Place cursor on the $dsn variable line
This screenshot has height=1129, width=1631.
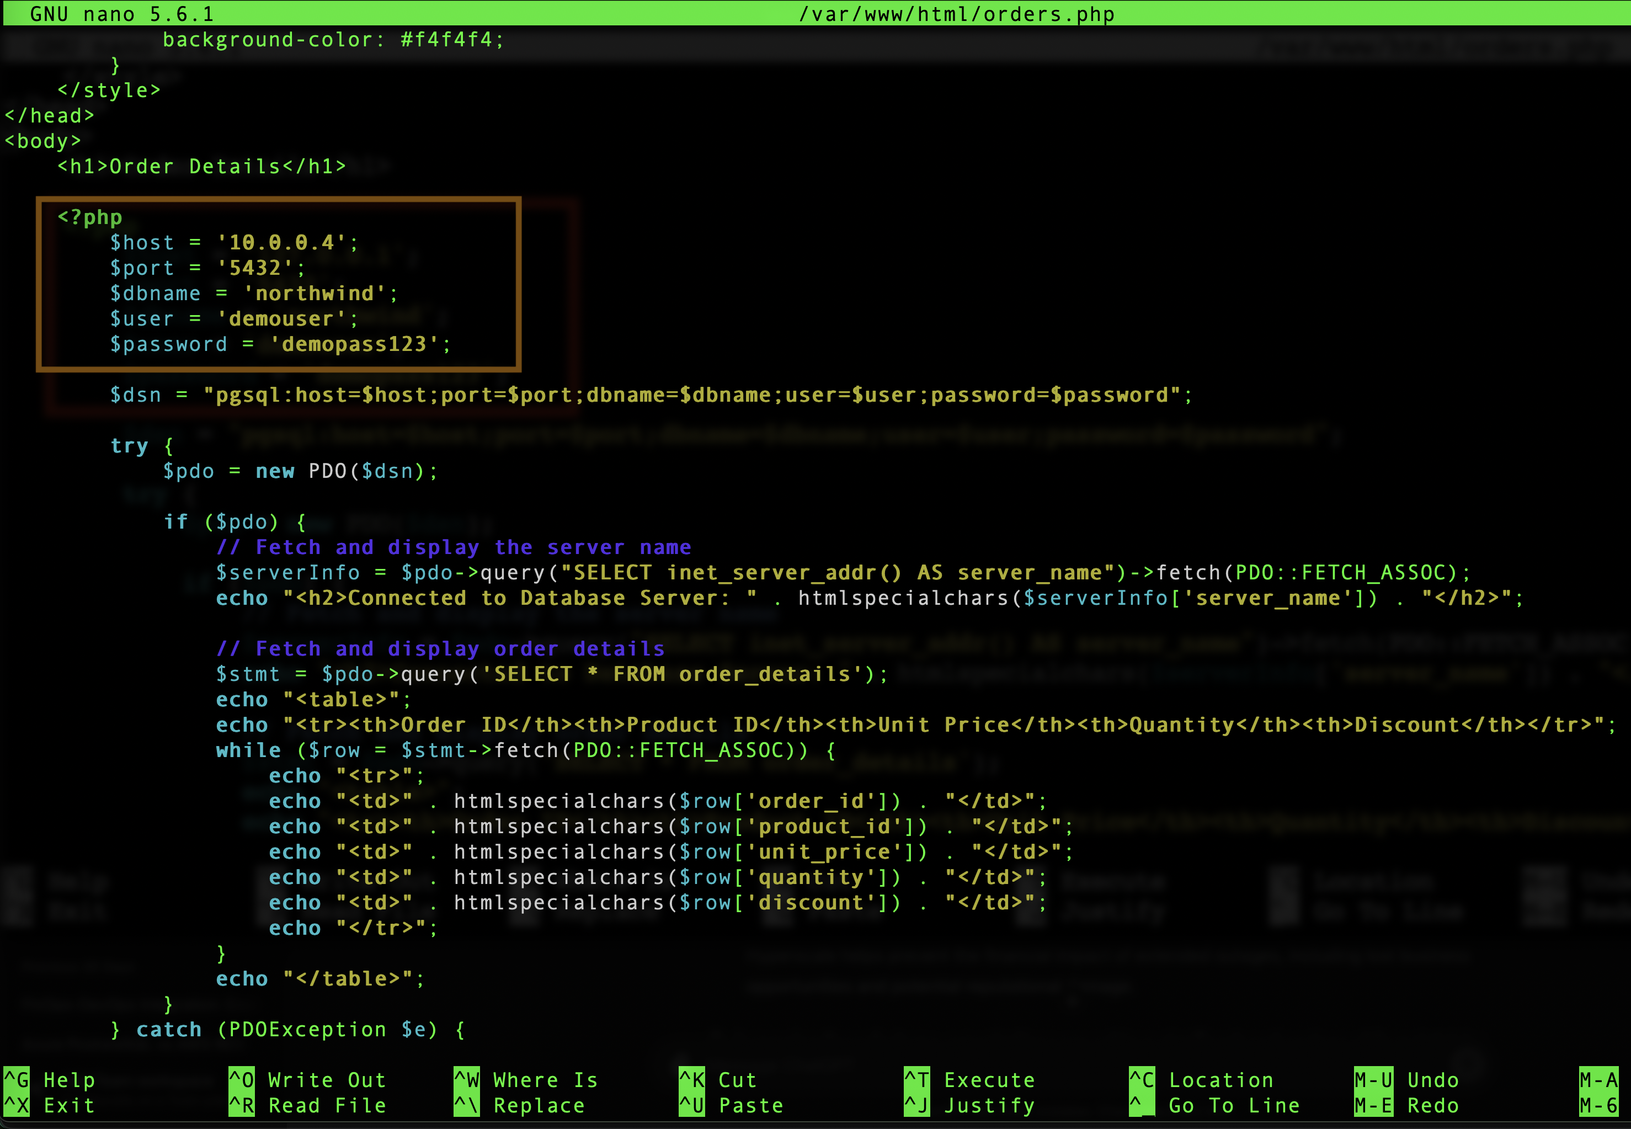[x=136, y=395]
